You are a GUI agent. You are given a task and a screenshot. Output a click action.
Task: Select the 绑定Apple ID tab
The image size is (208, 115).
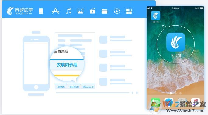point(88,87)
